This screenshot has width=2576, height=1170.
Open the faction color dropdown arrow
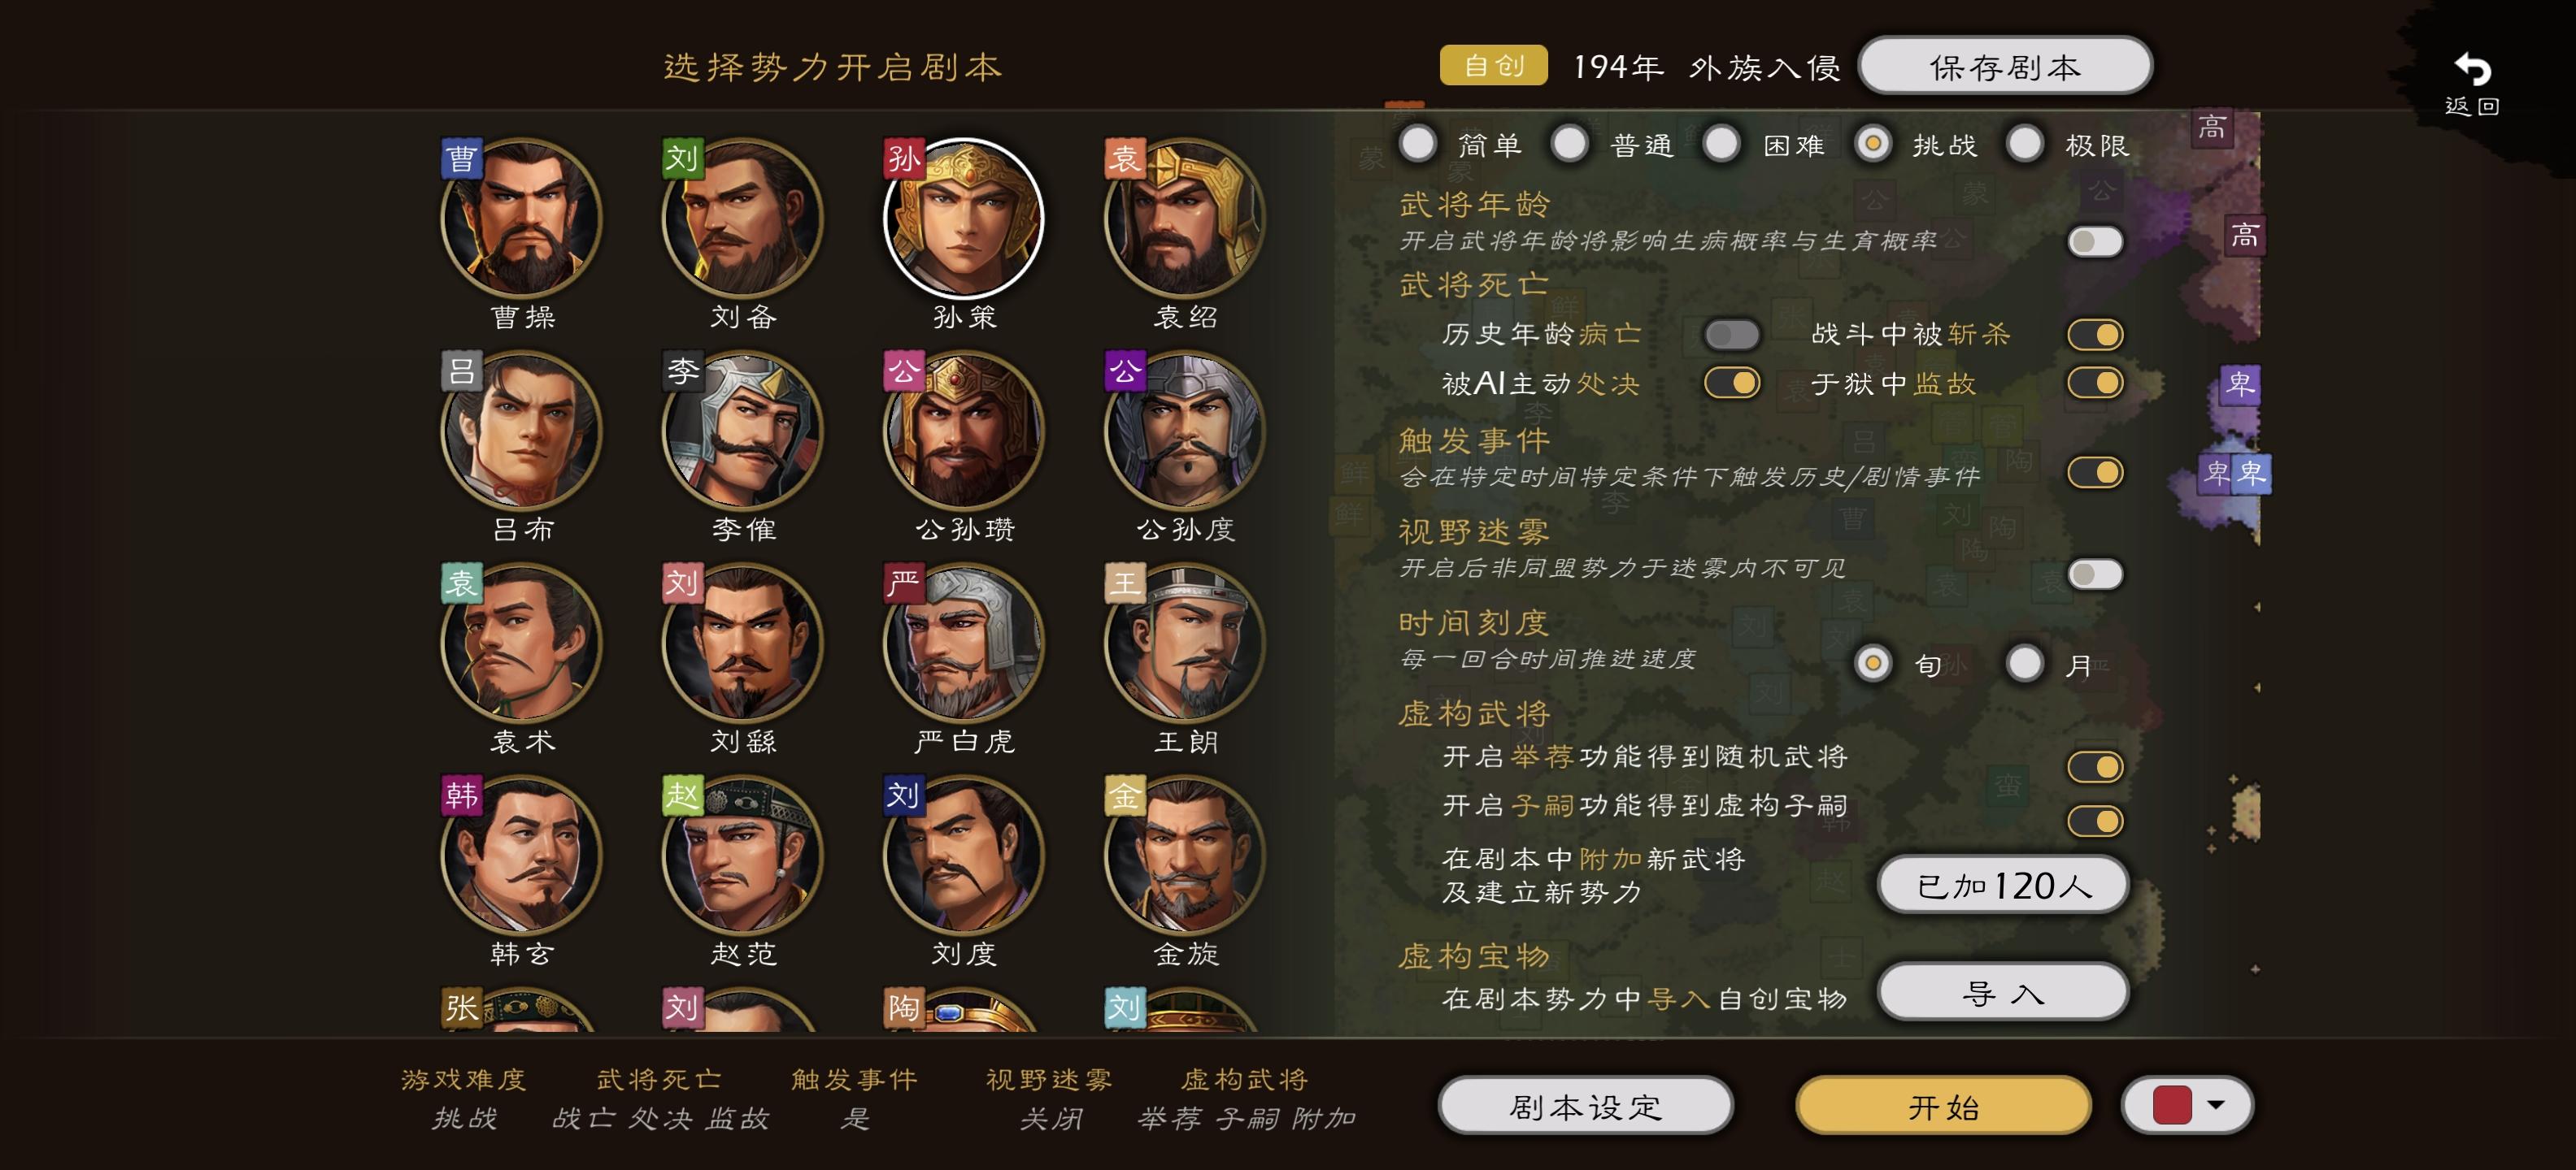2216,1105
